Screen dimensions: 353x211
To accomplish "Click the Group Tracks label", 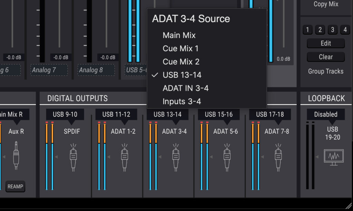I will click(x=326, y=71).
